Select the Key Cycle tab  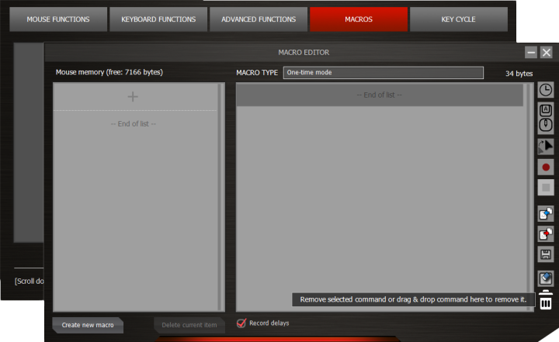[458, 19]
